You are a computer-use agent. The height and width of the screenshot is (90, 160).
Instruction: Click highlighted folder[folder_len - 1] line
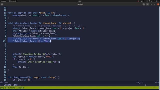tap(31, 41)
